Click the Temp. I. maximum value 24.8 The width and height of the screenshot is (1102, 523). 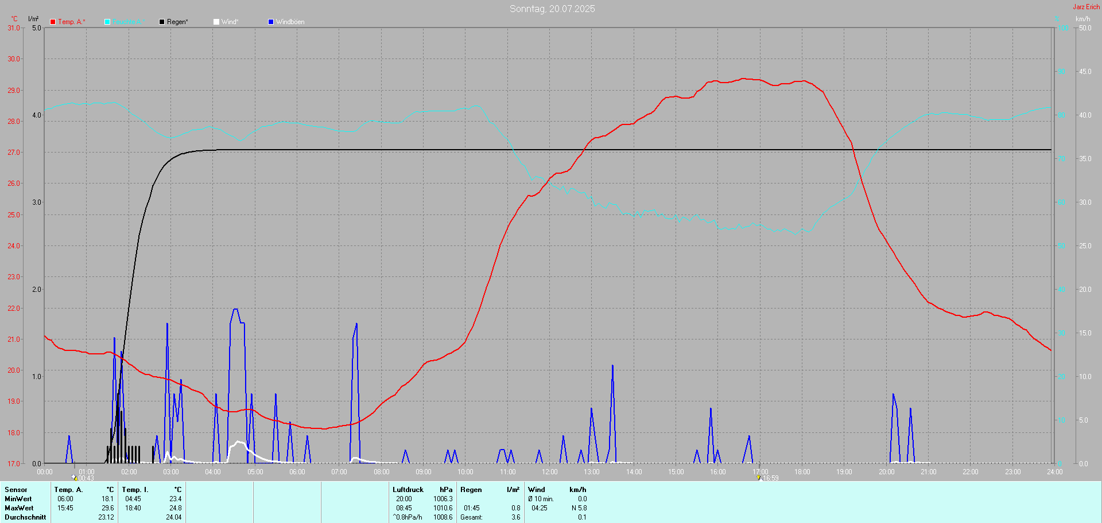click(176, 508)
